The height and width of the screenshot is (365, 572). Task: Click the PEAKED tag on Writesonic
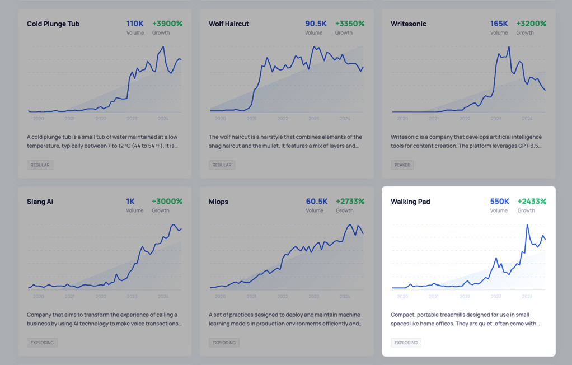click(402, 165)
